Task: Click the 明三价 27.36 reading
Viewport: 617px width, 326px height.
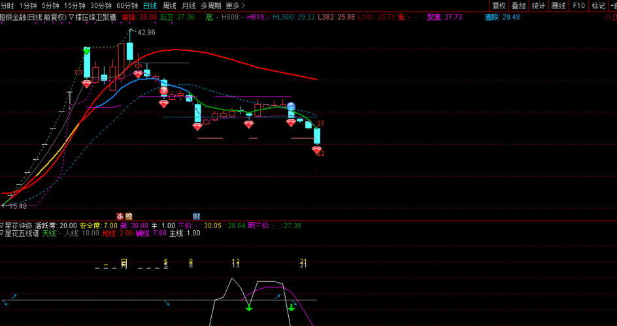Action: (275, 226)
